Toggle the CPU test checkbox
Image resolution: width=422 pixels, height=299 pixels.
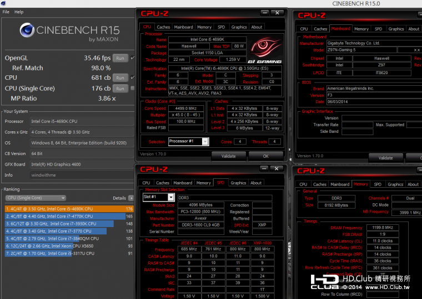132,78
